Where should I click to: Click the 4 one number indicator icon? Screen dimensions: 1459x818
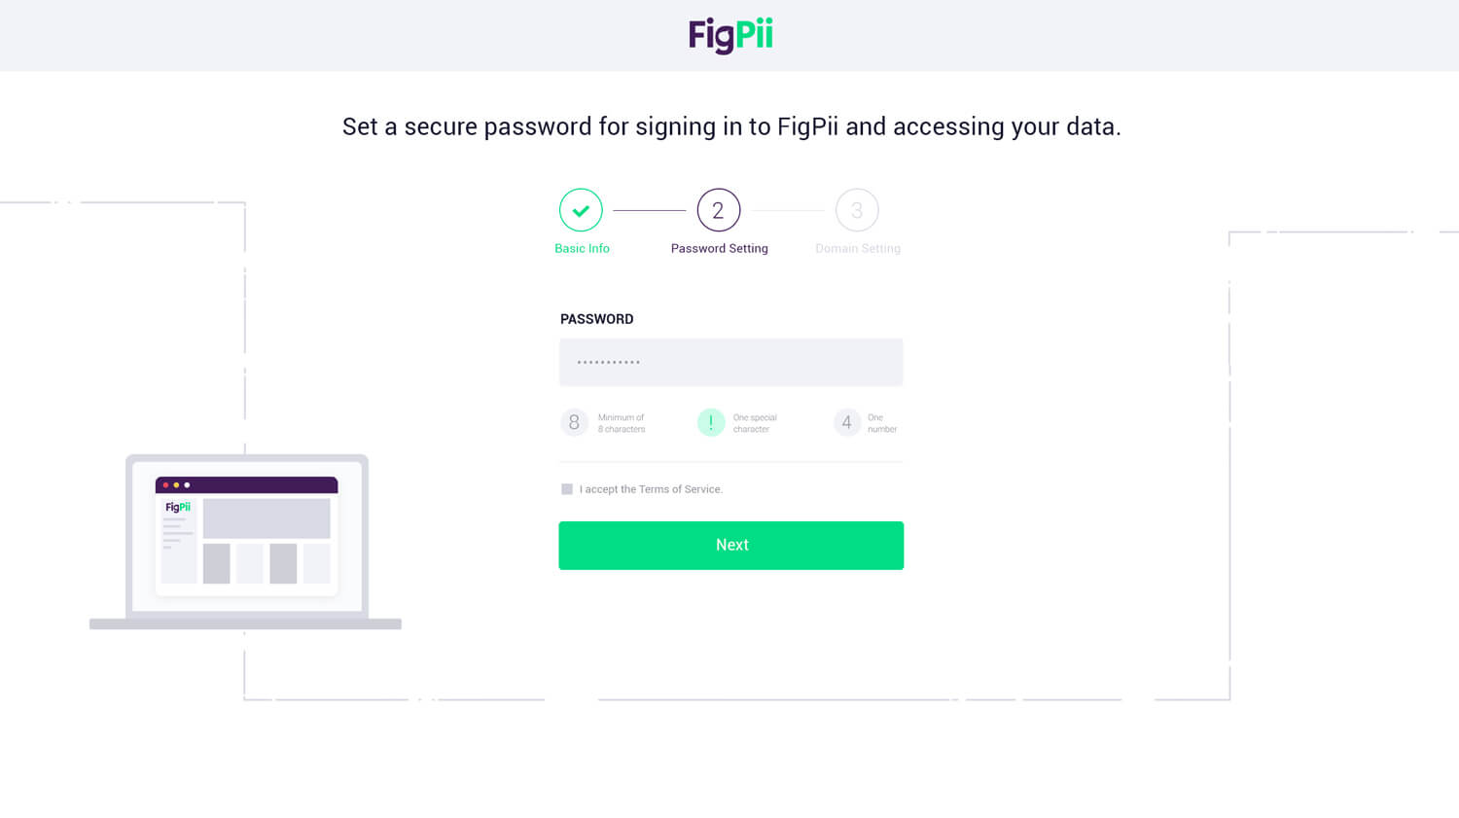point(847,422)
